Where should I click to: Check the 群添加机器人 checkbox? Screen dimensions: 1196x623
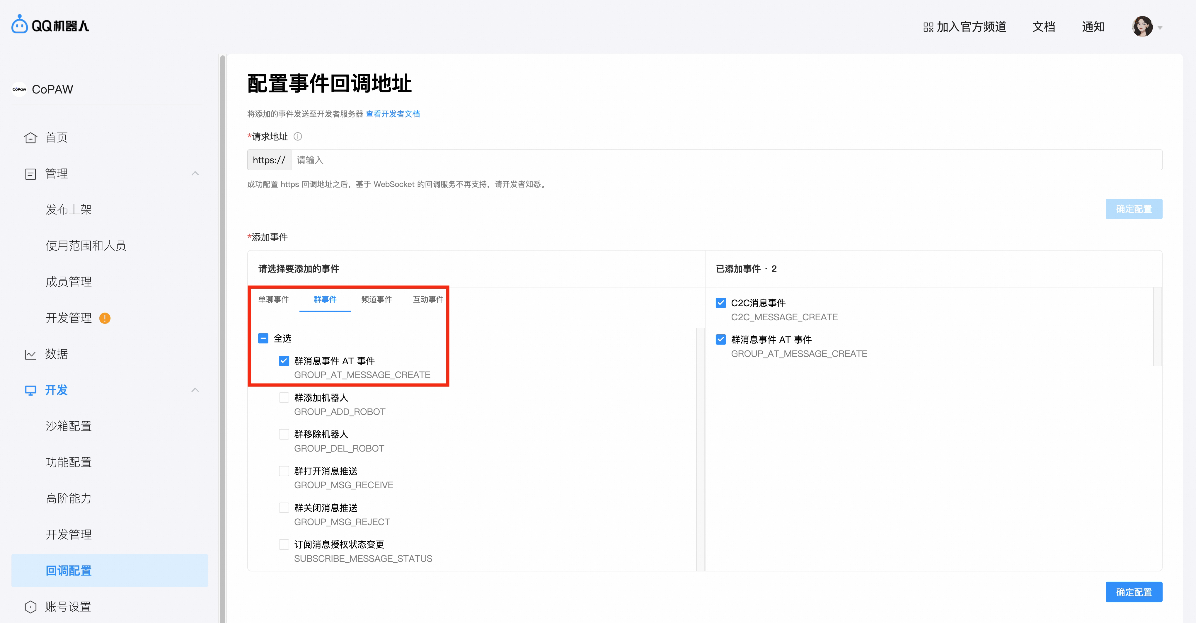point(284,398)
